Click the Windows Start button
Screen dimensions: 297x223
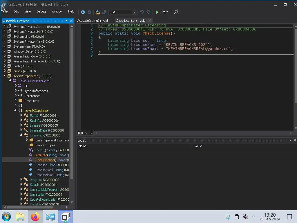6,217
